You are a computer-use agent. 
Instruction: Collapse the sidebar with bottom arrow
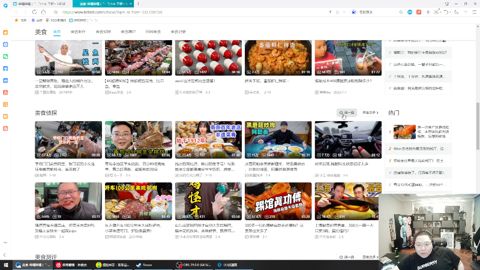pos(5,254)
